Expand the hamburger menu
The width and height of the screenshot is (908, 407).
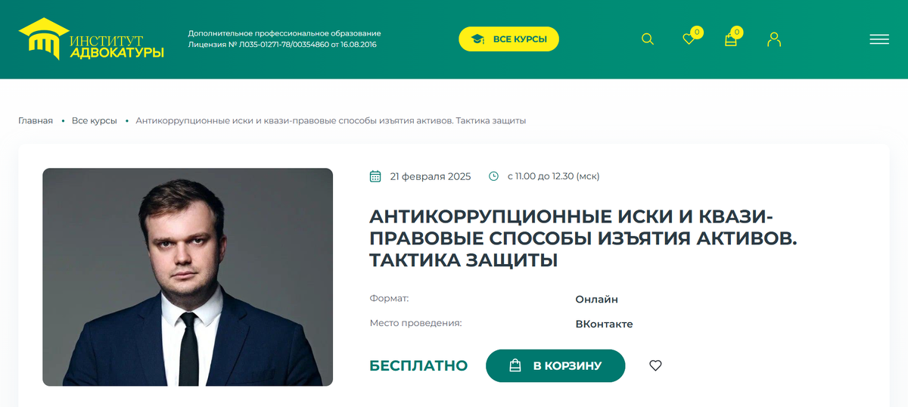tap(879, 39)
